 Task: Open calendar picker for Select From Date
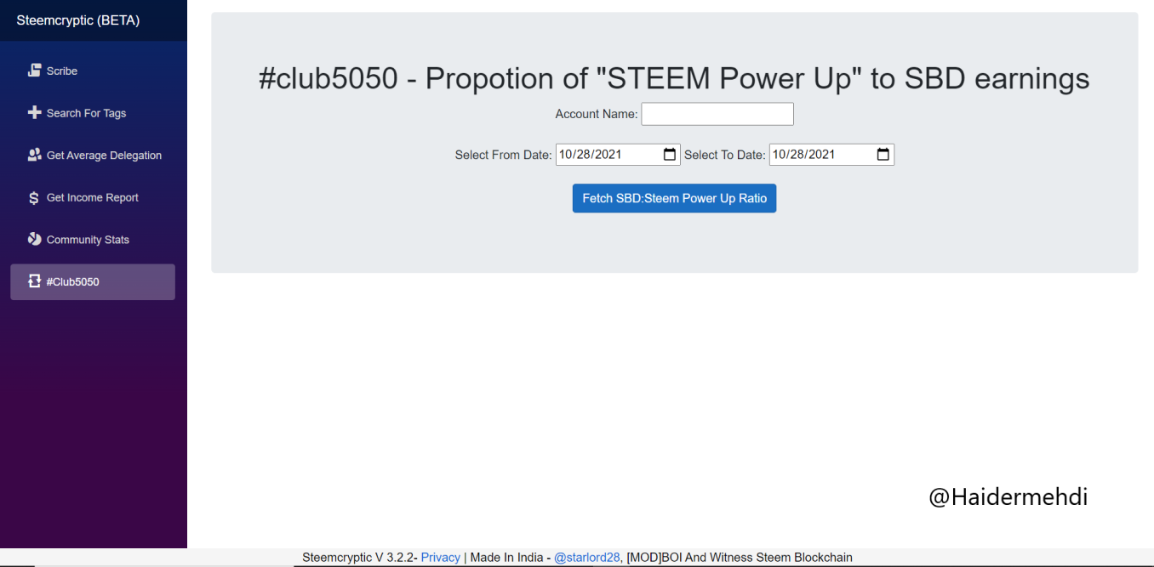click(x=670, y=155)
